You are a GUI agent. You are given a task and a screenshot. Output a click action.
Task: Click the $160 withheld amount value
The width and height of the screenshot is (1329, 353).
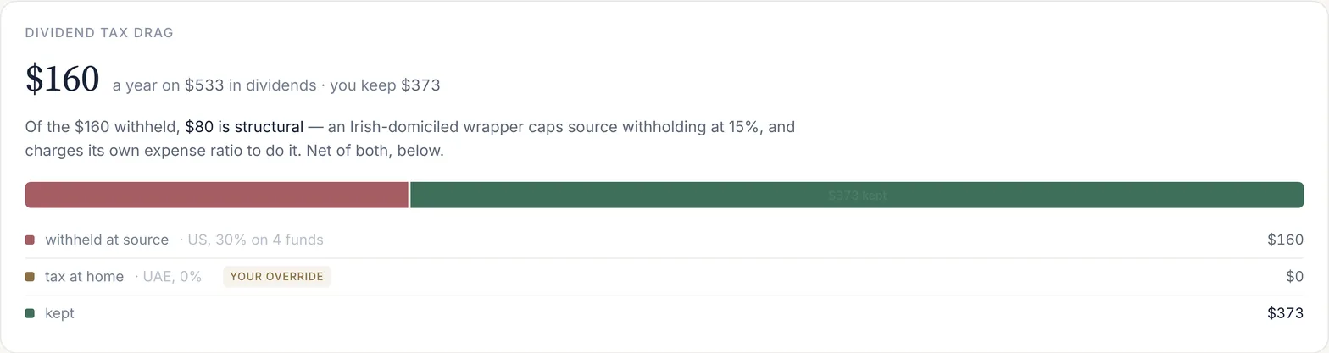tap(1285, 240)
